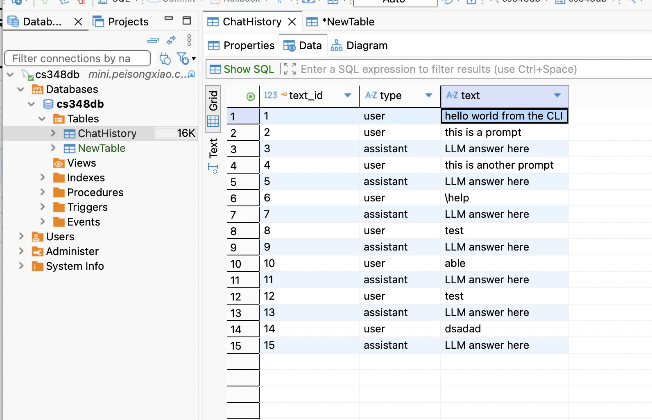Expand the Procedures folder in tree
The image size is (652, 420).
coord(43,192)
